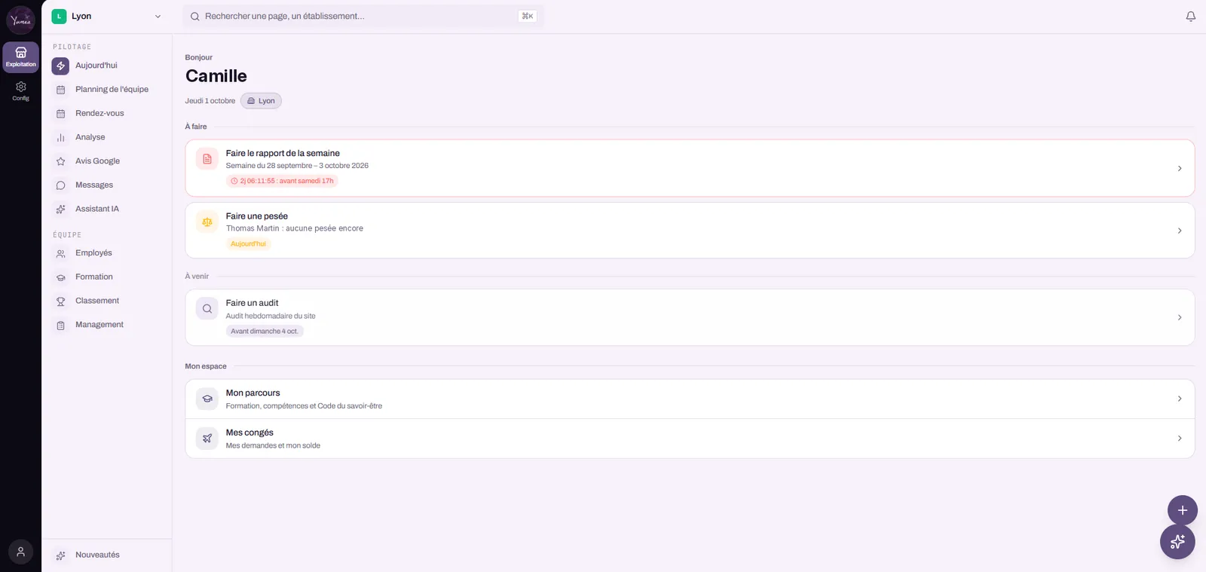This screenshot has width=1206, height=572.
Task: Click the graduation cap icon of Mon parcours
Action: pos(207,399)
